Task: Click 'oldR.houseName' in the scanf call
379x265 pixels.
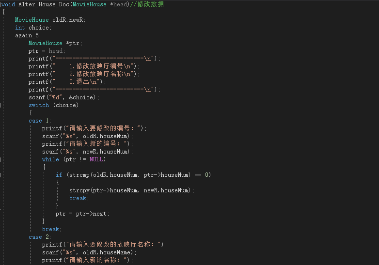Action: coord(106,252)
